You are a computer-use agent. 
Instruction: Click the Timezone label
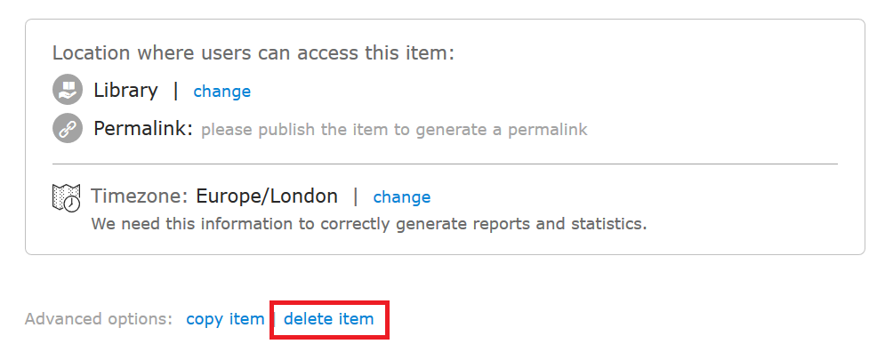139,196
